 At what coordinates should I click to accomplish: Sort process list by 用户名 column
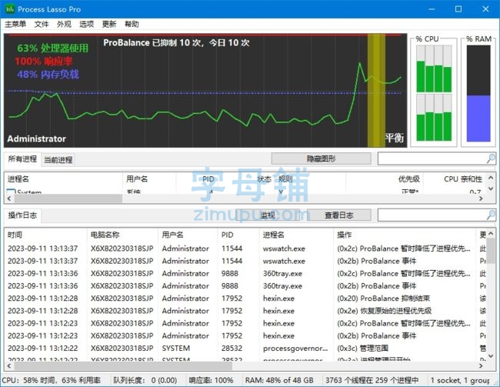tap(149, 179)
